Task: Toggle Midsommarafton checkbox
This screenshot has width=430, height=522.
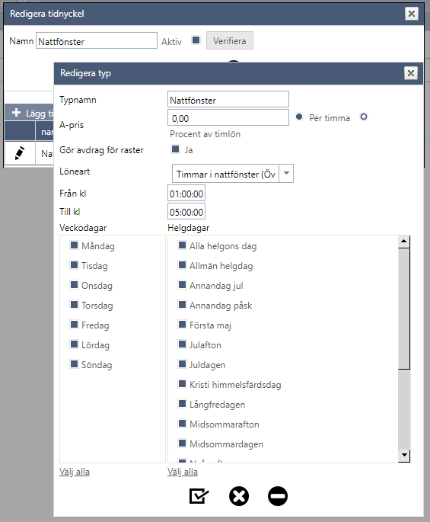Action: pyautogui.click(x=182, y=424)
